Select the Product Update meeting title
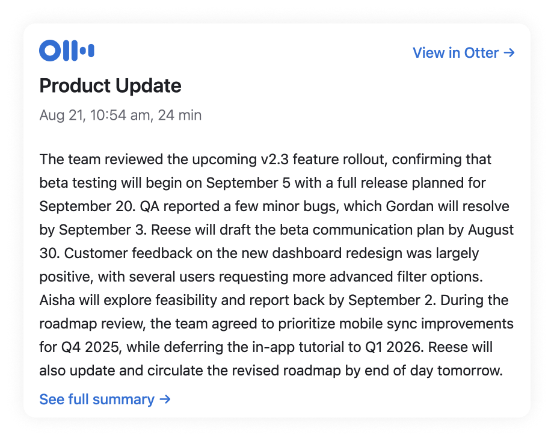This screenshot has height=441, width=554. pyautogui.click(x=110, y=86)
